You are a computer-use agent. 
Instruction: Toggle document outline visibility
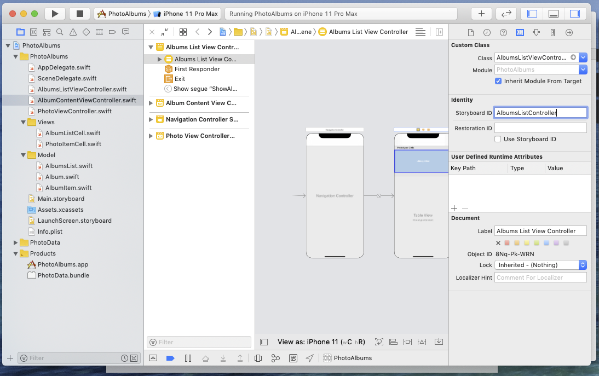264,342
